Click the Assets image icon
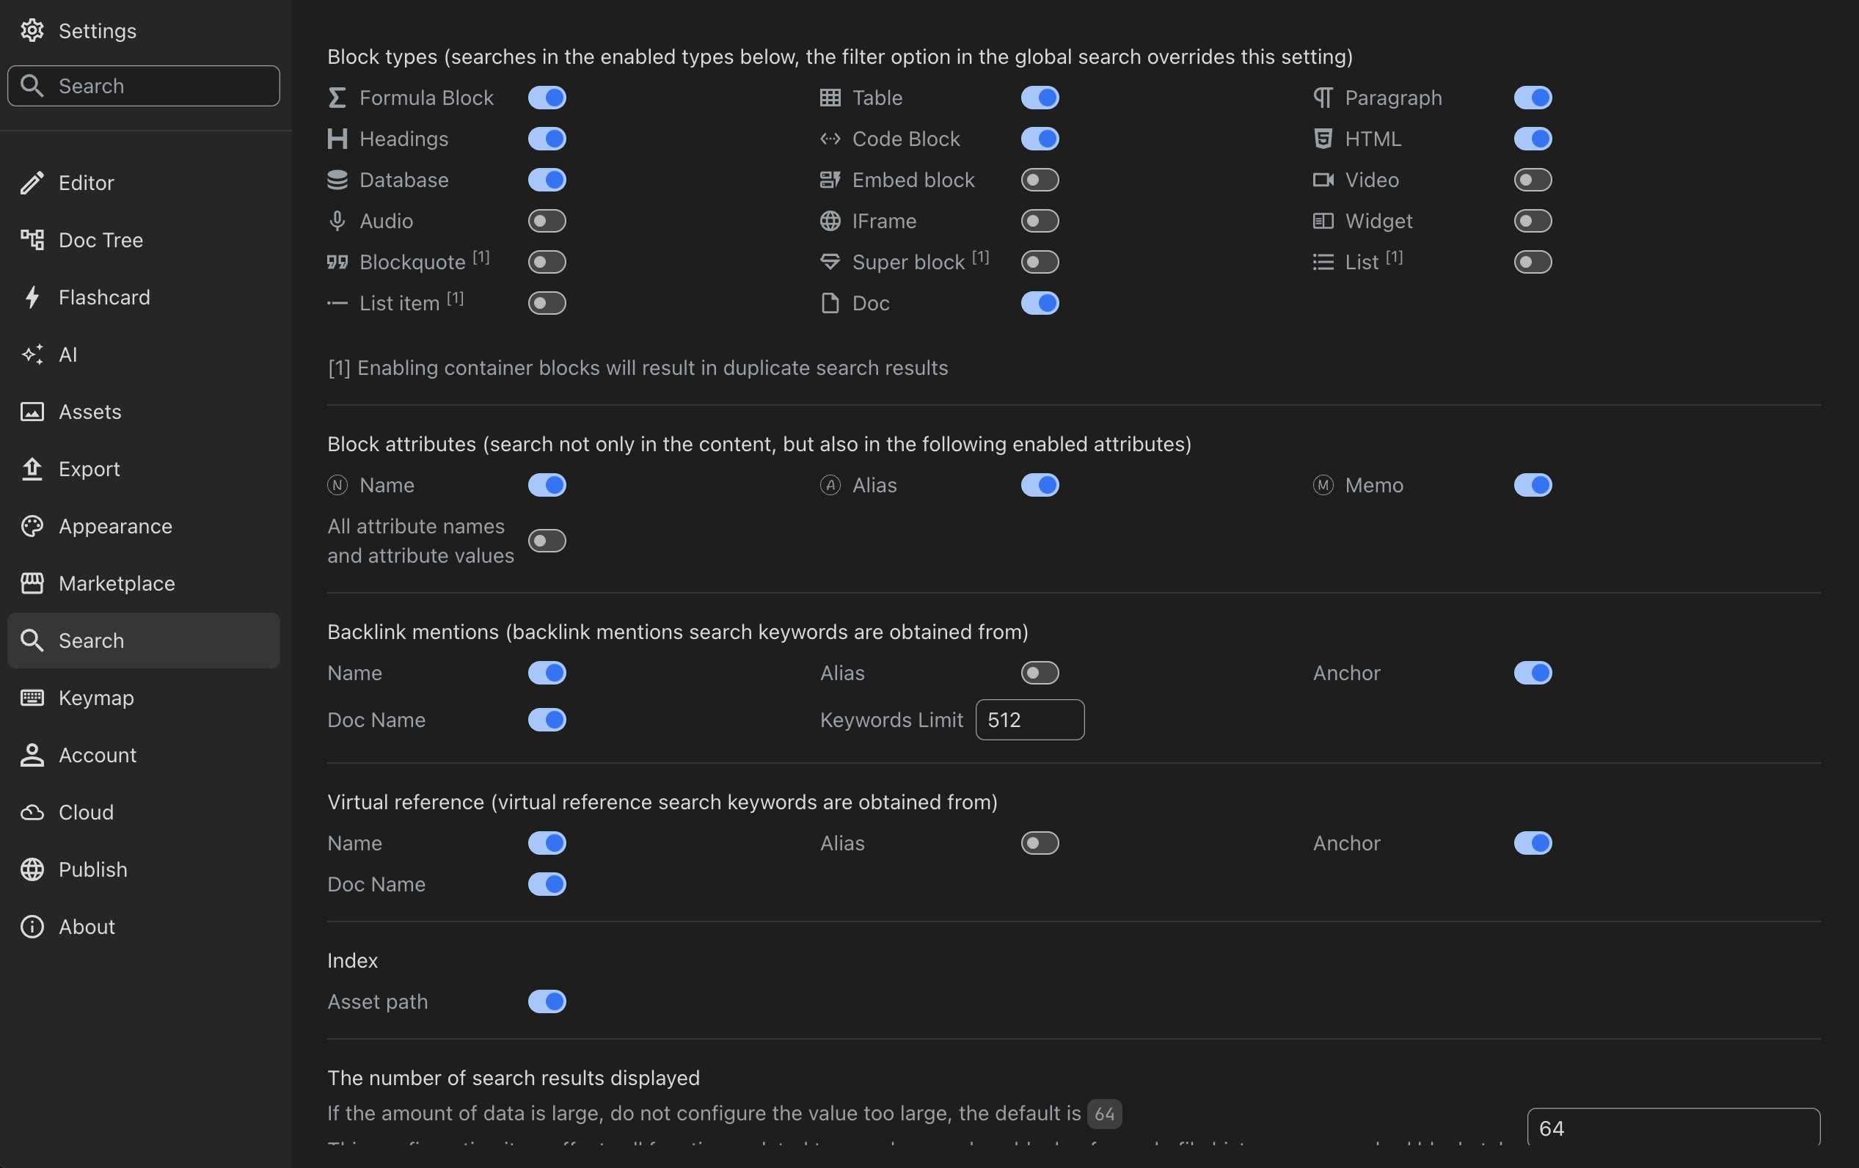 32,412
